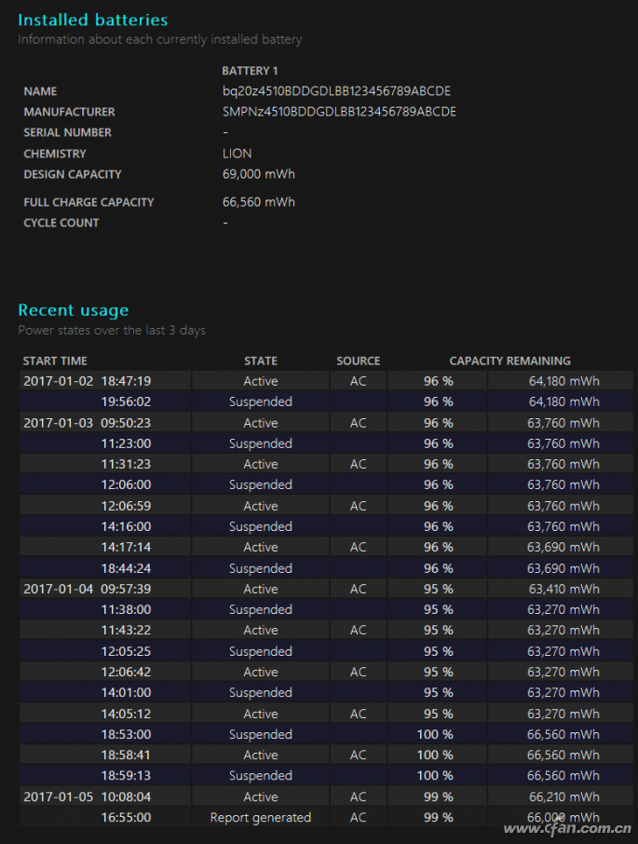Click the CAPACITY REMAINING column header
This screenshot has width=638, height=844.
[x=510, y=361]
